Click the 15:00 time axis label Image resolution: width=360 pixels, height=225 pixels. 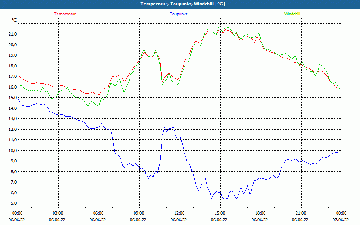point(220,213)
